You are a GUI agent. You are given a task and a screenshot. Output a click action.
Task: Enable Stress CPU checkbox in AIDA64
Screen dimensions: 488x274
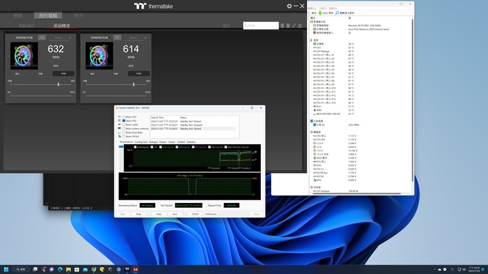[123, 117]
